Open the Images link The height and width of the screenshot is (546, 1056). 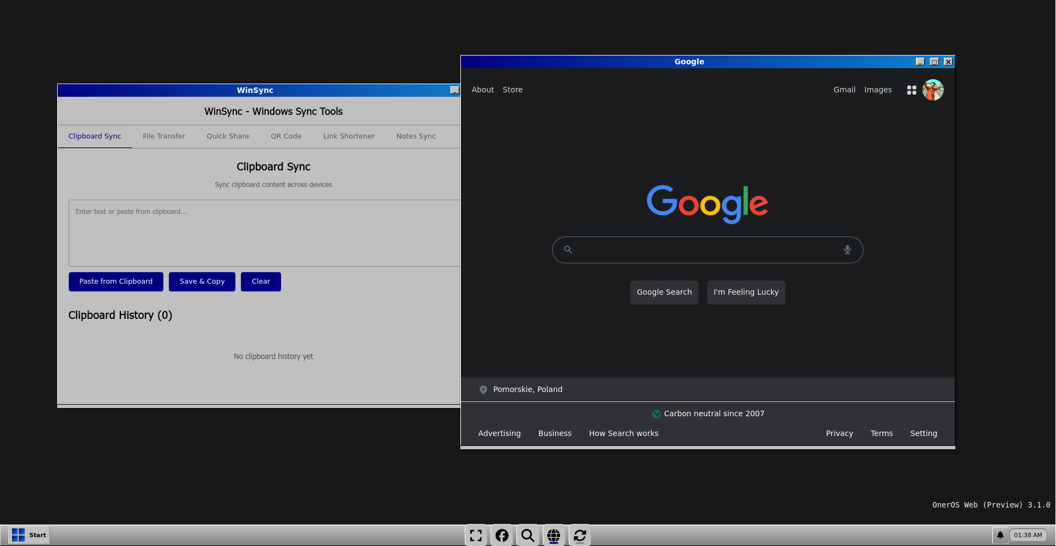(878, 90)
